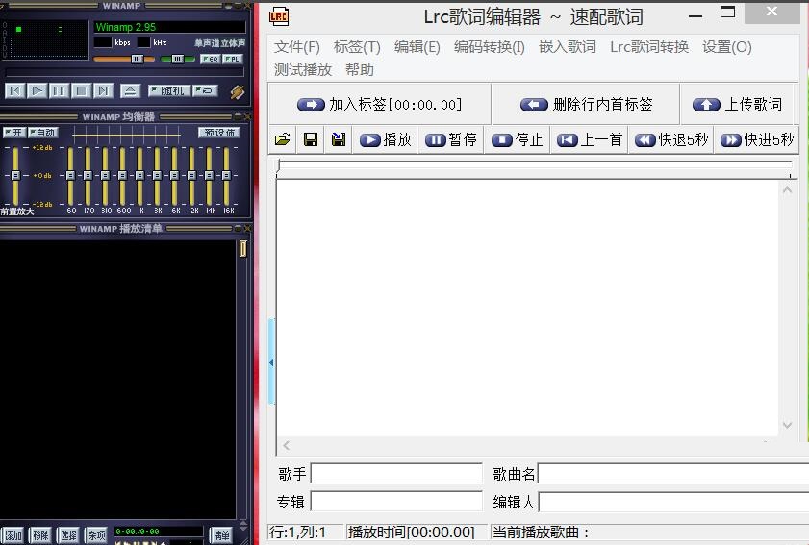809x545 pixels.
Task: Click save-as floppy icon
Action: click(x=339, y=139)
